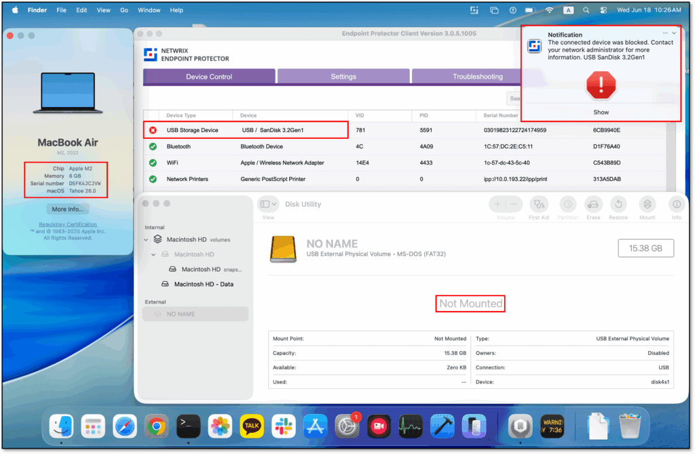This screenshot has height=454, width=695.
Task: Click the Info icon in Disk Utility toolbar
Action: coord(677,205)
